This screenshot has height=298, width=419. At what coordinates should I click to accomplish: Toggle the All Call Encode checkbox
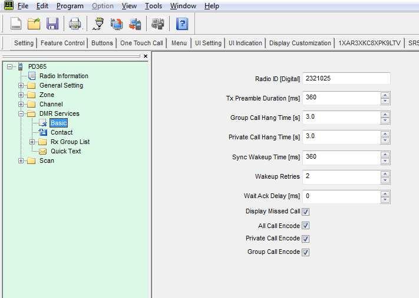coord(305,226)
